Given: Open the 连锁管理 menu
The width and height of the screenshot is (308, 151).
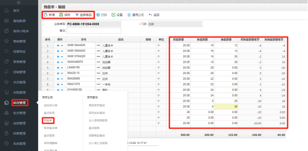Looking at the screenshot, I should pos(19,123).
